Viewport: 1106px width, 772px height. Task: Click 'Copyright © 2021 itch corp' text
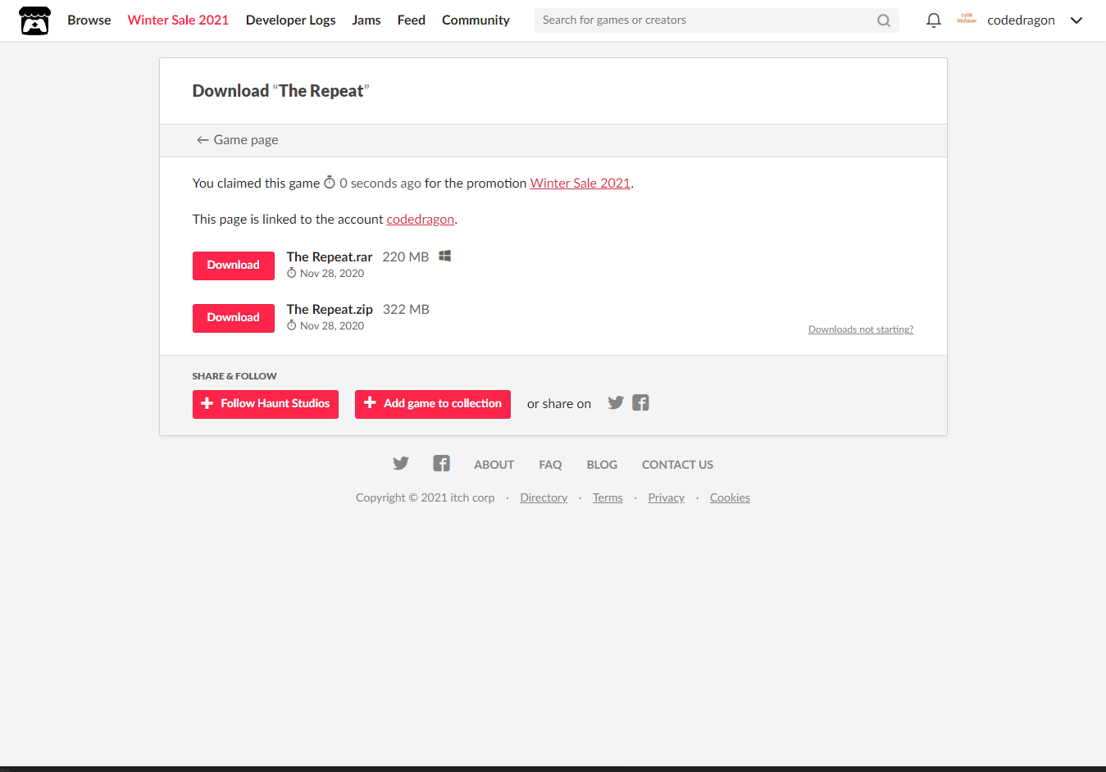pyautogui.click(x=425, y=497)
